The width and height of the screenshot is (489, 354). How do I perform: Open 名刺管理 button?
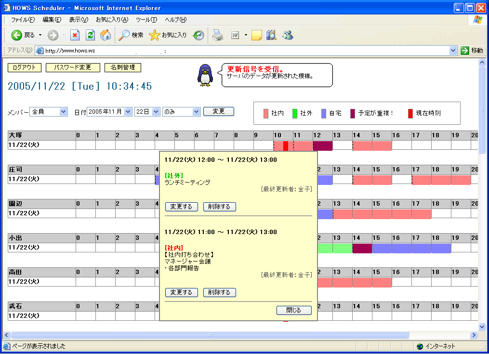(x=123, y=67)
